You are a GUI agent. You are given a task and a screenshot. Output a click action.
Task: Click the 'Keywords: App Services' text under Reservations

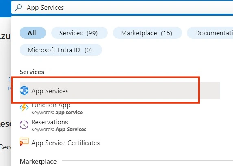59,130
